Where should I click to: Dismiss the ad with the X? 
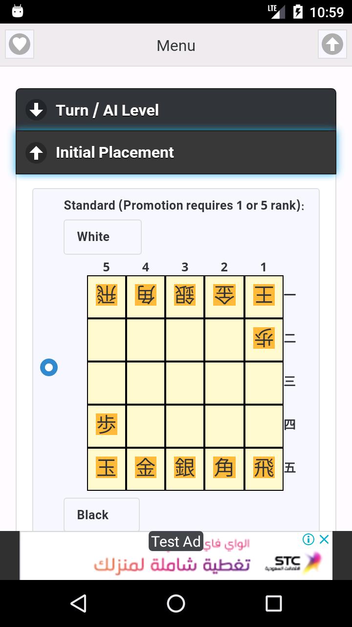pyautogui.click(x=324, y=539)
